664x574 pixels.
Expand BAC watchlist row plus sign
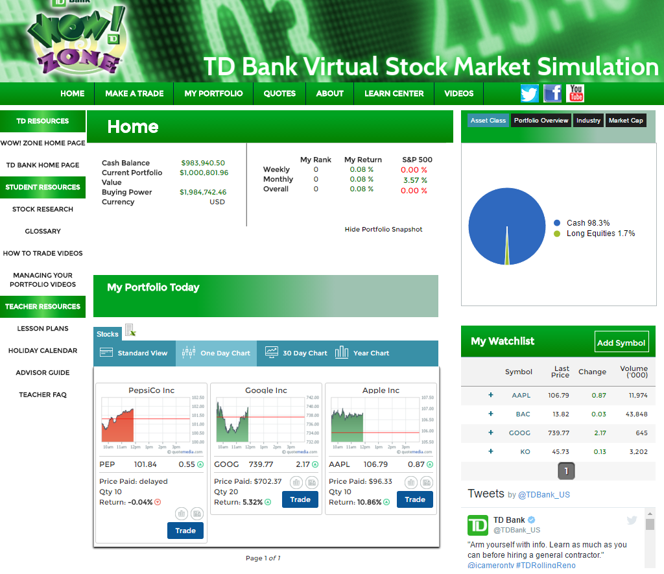pyautogui.click(x=491, y=413)
